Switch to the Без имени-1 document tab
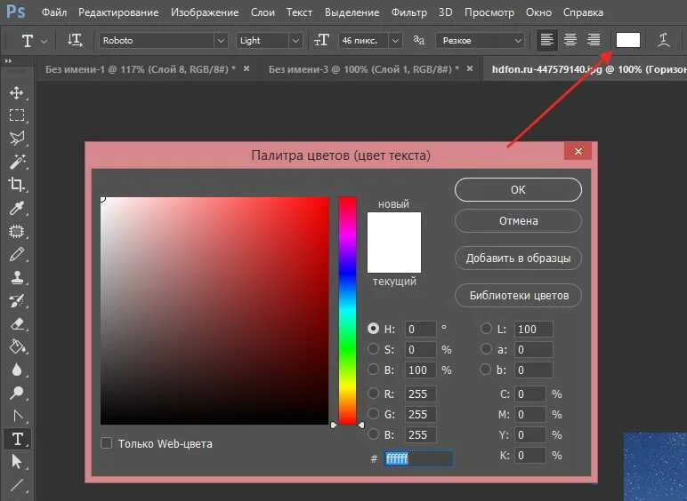Image resolution: width=687 pixels, height=501 pixels. click(141, 69)
